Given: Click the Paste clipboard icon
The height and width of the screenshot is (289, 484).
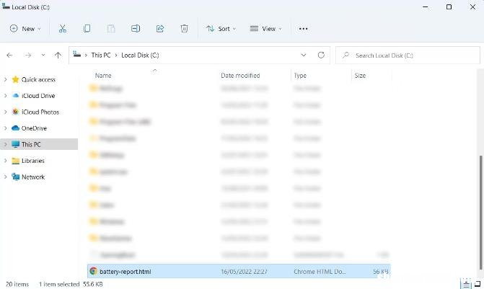Looking at the screenshot, I should coord(111,29).
